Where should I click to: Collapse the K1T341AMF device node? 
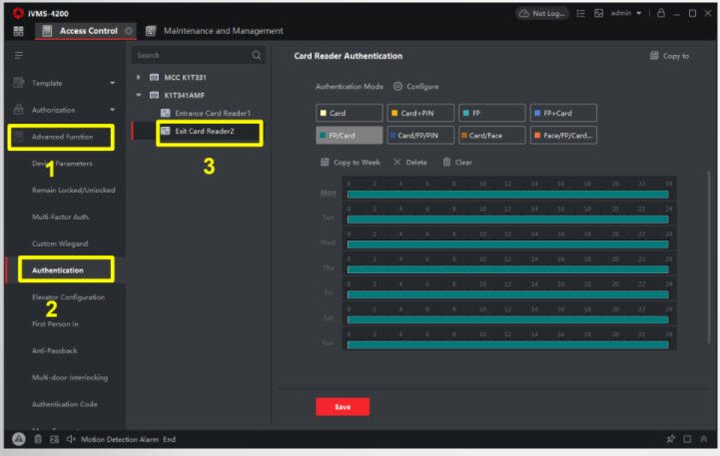(140, 96)
